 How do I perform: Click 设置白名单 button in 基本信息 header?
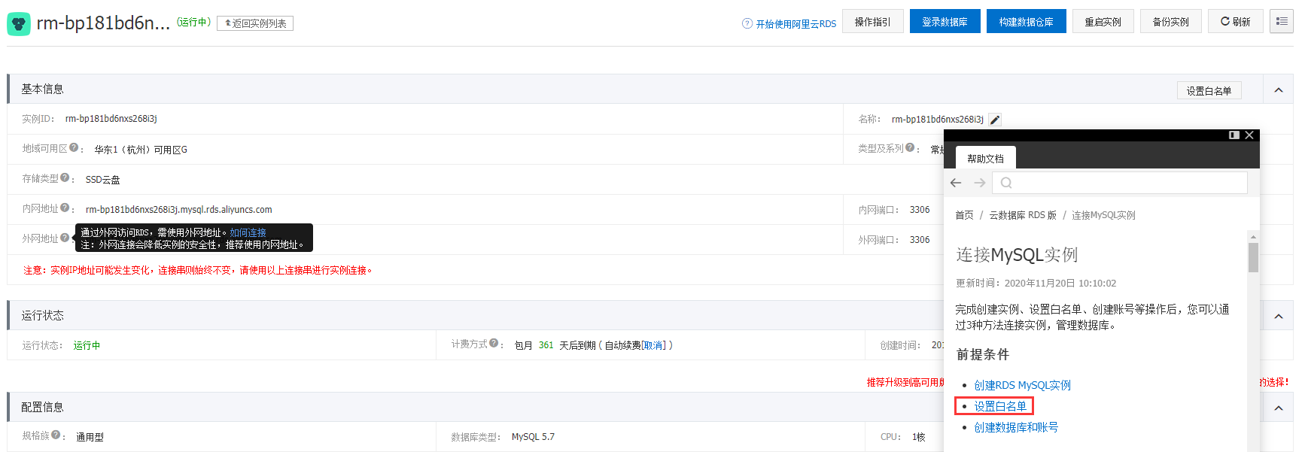[1209, 91]
